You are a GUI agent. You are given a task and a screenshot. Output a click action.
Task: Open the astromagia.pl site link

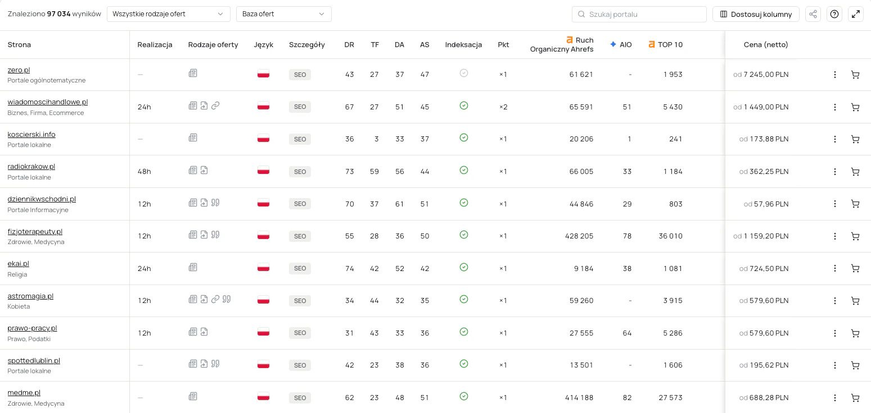click(30, 296)
